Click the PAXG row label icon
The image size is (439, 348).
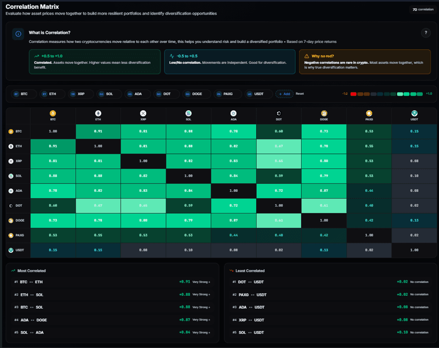point(11,236)
